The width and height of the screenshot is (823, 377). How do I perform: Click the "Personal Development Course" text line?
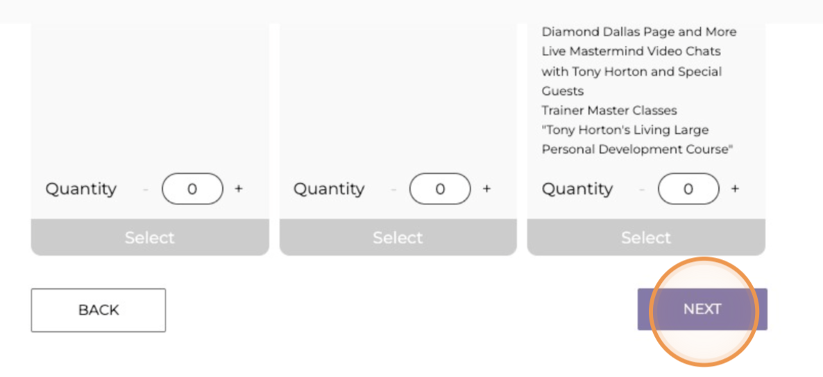click(638, 150)
